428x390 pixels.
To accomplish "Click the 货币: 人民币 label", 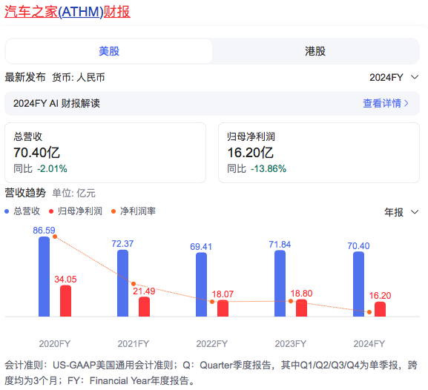I will 79,78.
